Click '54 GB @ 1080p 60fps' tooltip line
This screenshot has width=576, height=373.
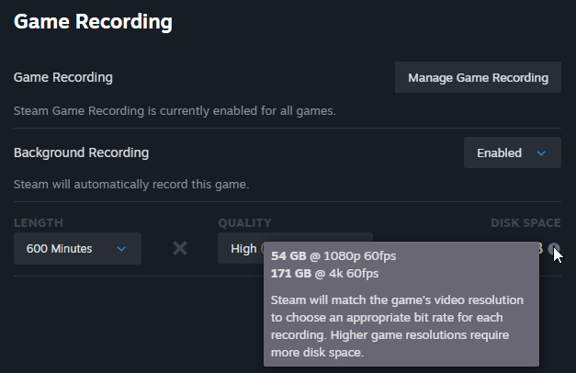pyautogui.click(x=333, y=255)
